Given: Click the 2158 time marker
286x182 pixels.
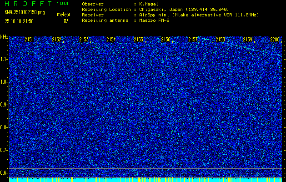Looking at the screenshot, I should tap(220, 40).
